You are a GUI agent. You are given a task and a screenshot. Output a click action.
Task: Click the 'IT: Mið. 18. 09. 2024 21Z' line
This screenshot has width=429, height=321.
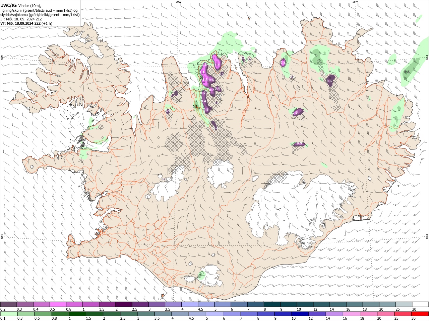tap(21, 19)
